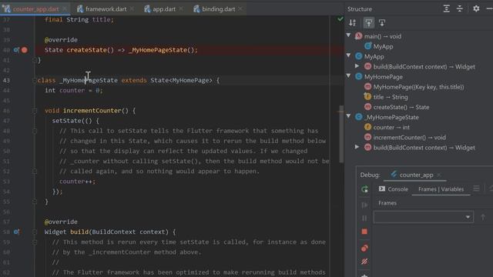Collapse the MyApp class node

pyautogui.click(x=348, y=55)
